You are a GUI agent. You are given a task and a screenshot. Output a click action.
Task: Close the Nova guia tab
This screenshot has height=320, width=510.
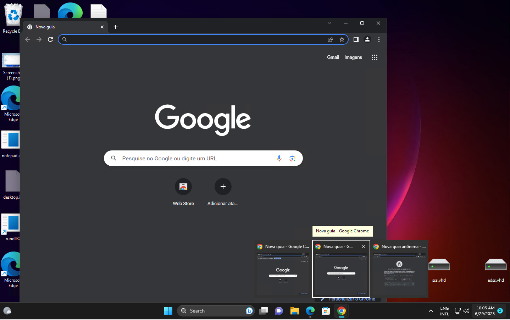(x=102, y=27)
